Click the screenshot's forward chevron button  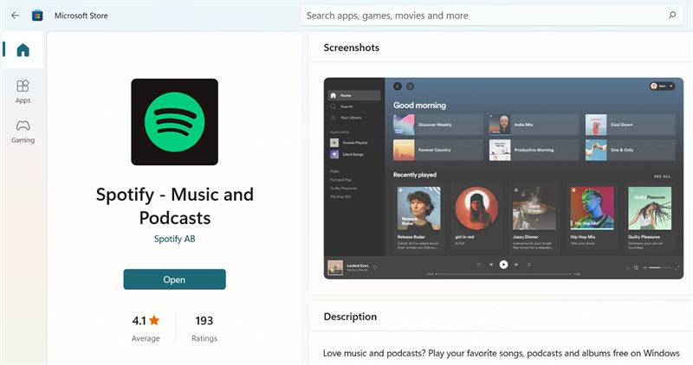coord(410,86)
